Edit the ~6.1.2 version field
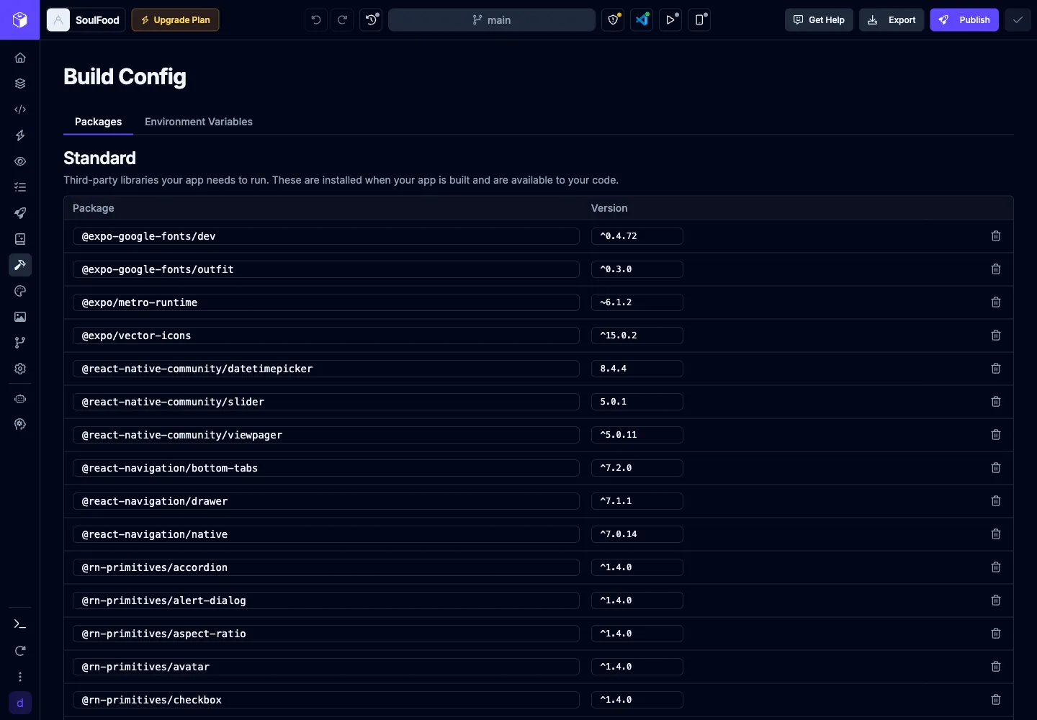Viewport: 1037px width, 720px height. click(x=637, y=302)
